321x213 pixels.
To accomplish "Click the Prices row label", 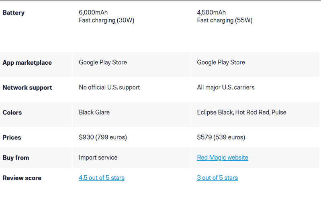I will click(x=12, y=137).
